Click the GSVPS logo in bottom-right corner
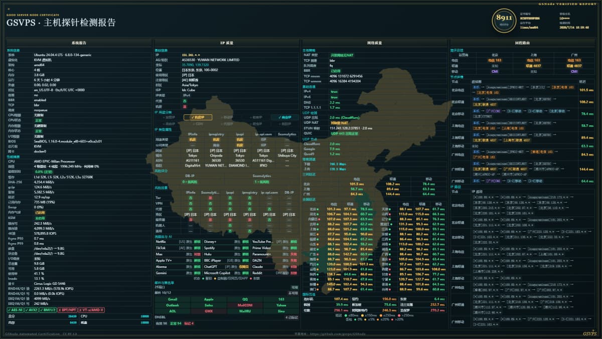 (589, 333)
